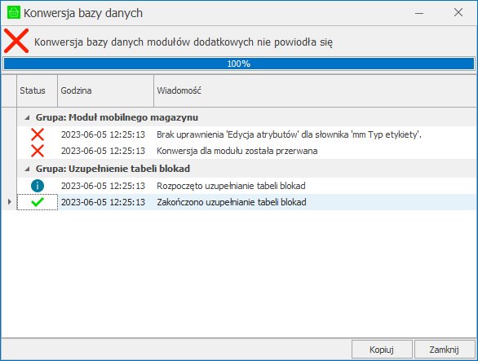478x361 pixels.
Task: Collapse the 'Uzupełnienie tabeli blokad' group
Action: point(28,169)
